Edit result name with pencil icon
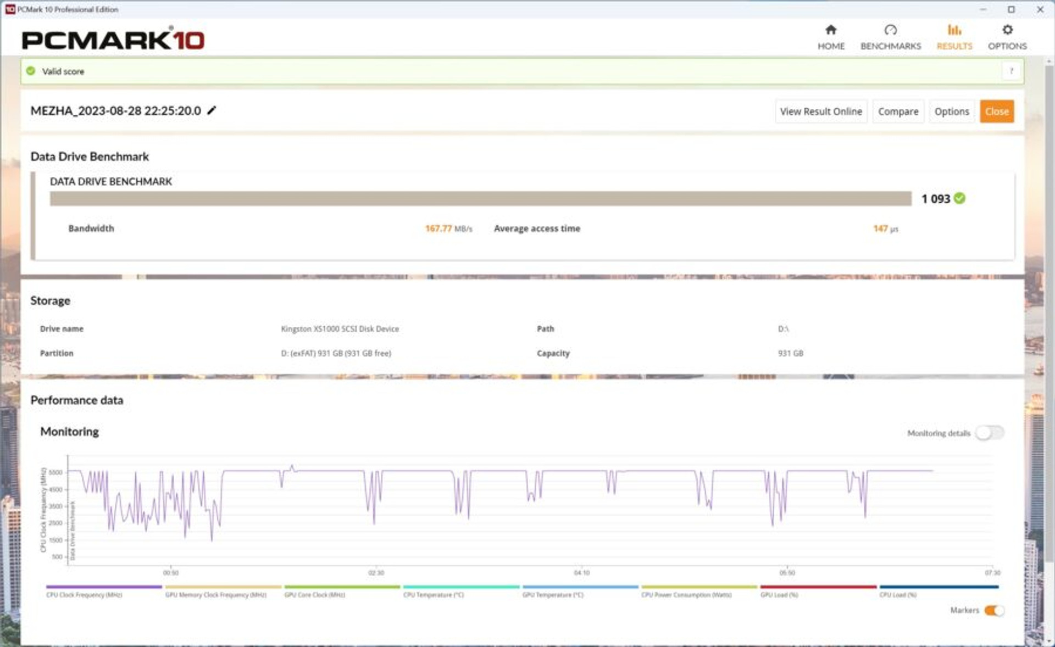The image size is (1055, 647). [x=212, y=110]
